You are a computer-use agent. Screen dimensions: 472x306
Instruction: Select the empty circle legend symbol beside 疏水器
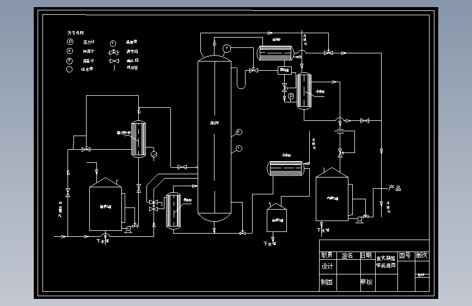click(x=69, y=70)
